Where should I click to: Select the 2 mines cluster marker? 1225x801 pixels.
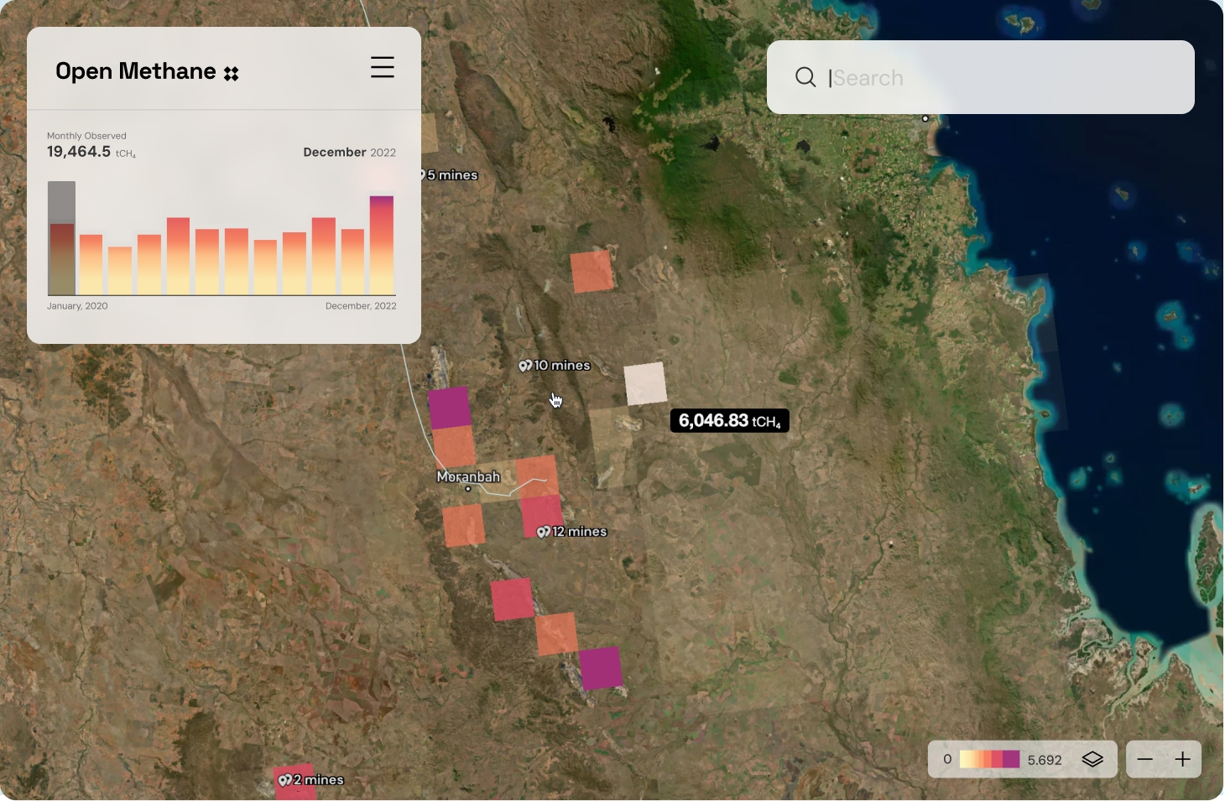(x=311, y=780)
